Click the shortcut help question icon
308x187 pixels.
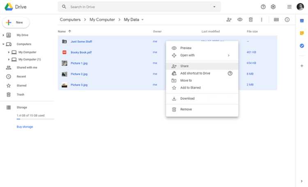pyautogui.click(x=230, y=73)
